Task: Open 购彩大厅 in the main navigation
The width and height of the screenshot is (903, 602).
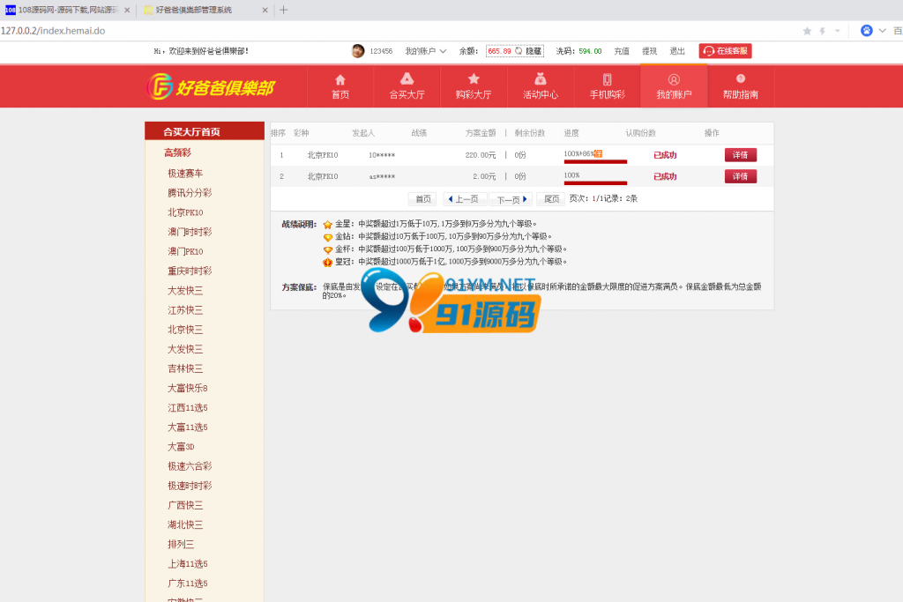Action: coord(474,86)
